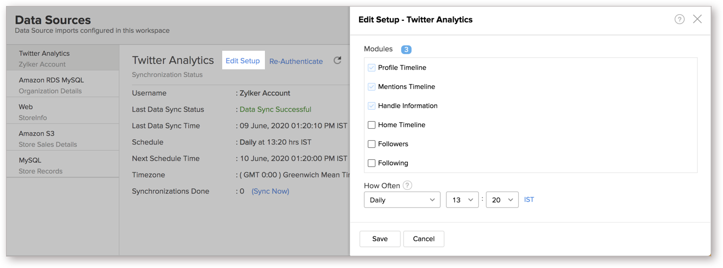Click the Cancel button

(x=424, y=239)
